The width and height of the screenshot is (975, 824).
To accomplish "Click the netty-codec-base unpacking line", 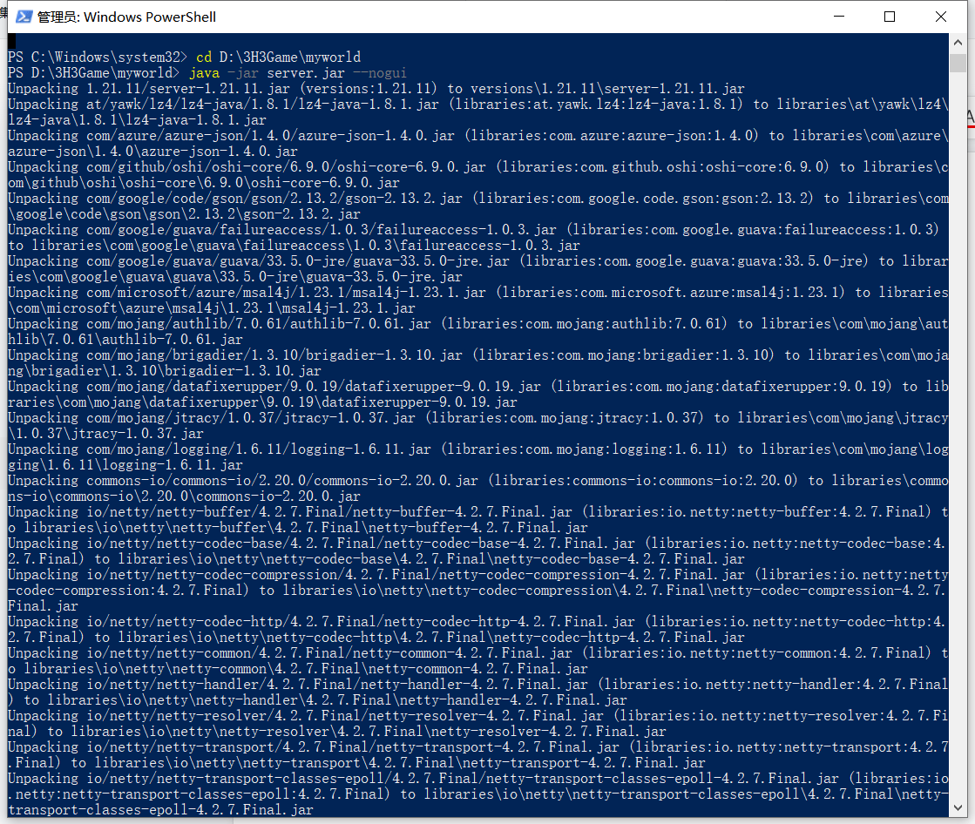I will tap(477, 551).
